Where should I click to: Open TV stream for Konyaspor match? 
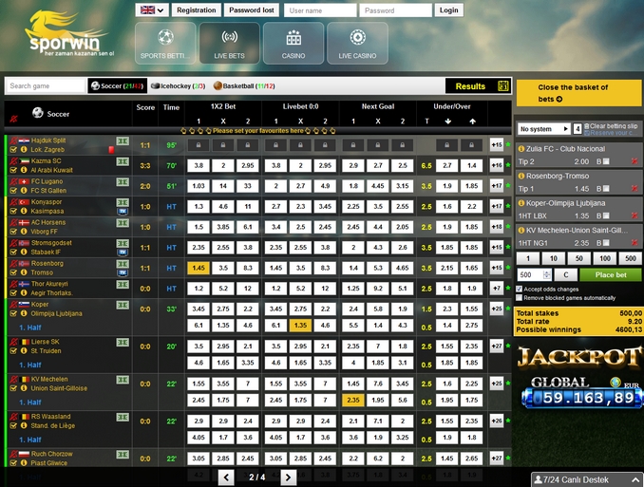[x=123, y=212]
